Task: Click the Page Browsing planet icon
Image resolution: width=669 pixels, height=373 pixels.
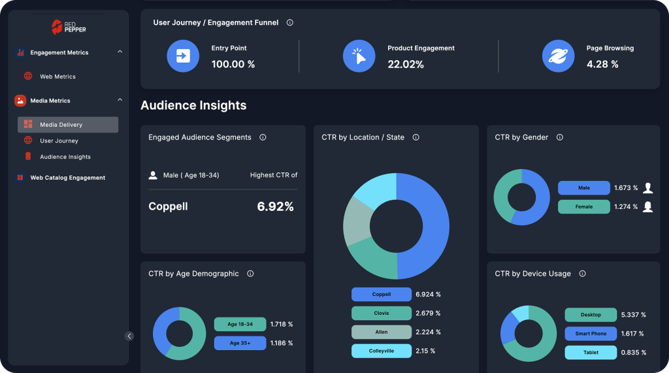Action: pos(558,56)
